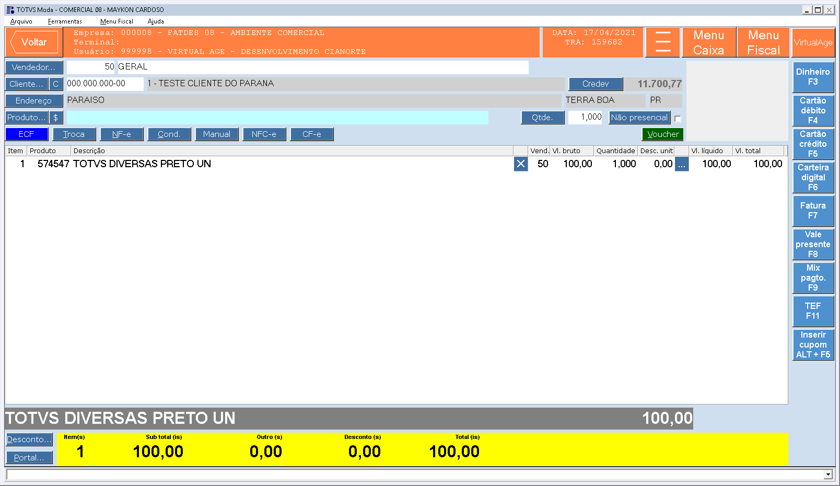The image size is (840, 486).
Task: Select the Cond. option
Action: click(169, 134)
